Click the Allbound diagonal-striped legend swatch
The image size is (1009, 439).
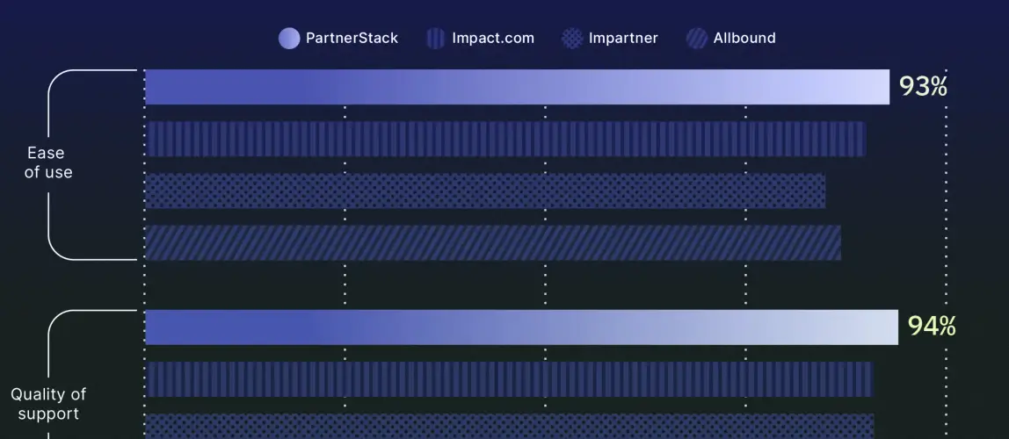[698, 39]
